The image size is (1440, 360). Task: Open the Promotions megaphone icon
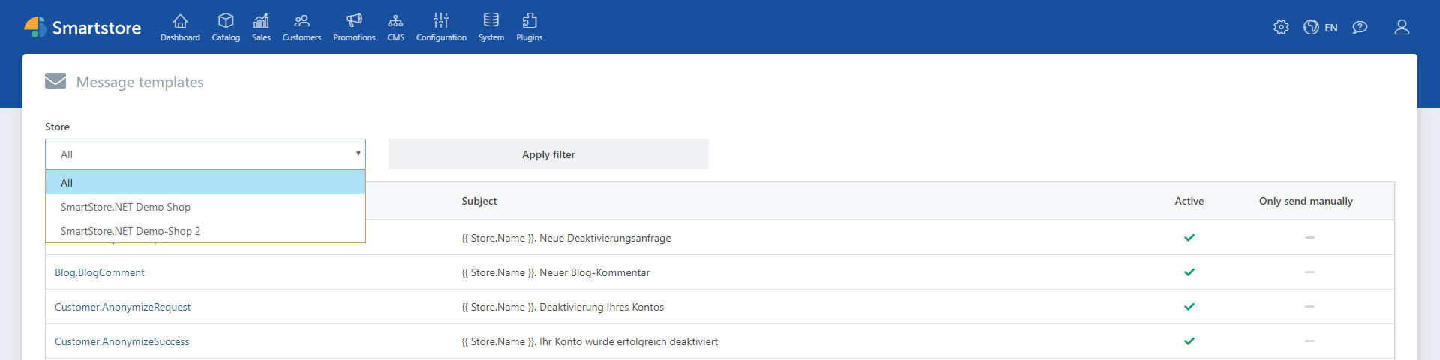pos(354,21)
